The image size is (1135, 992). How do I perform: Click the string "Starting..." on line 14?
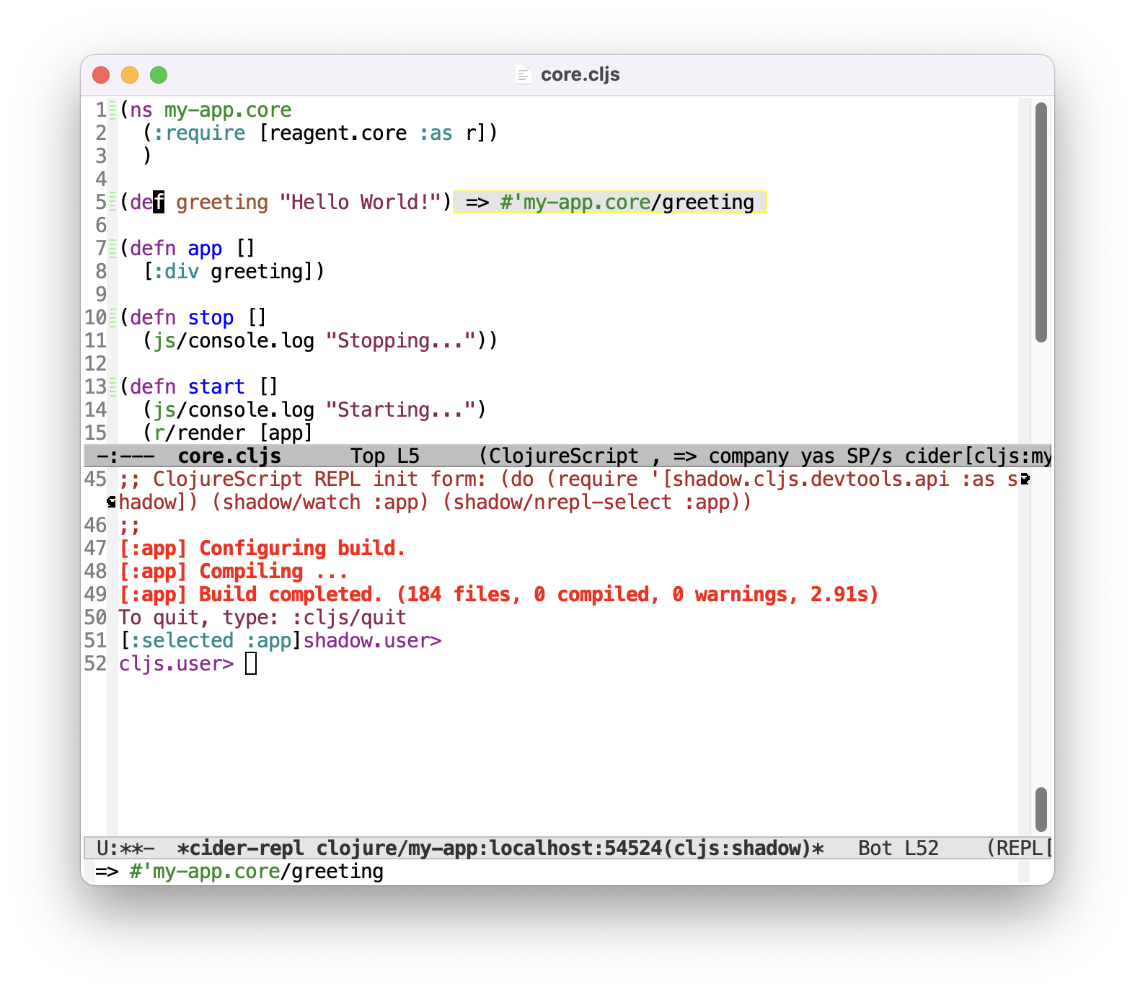pos(402,409)
